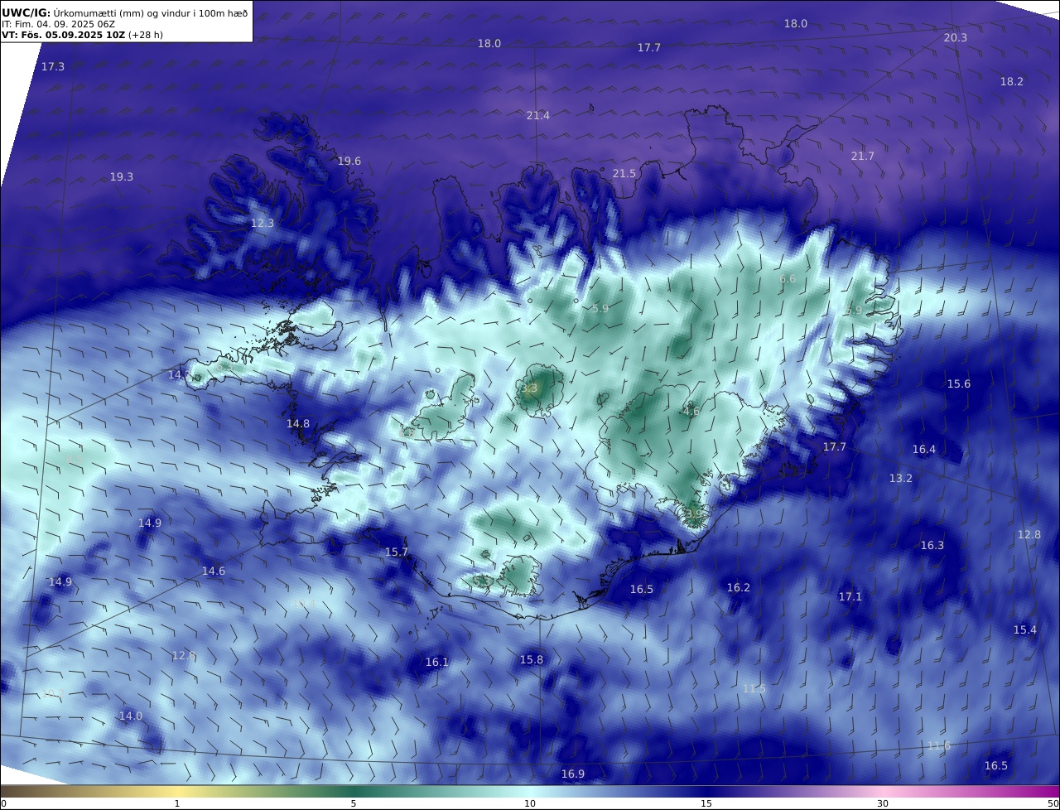Select the 15.4 value label
1060x810 pixels.
coord(1025,629)
